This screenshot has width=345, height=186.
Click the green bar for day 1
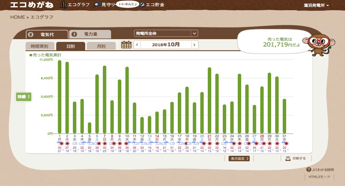[60, 97]
